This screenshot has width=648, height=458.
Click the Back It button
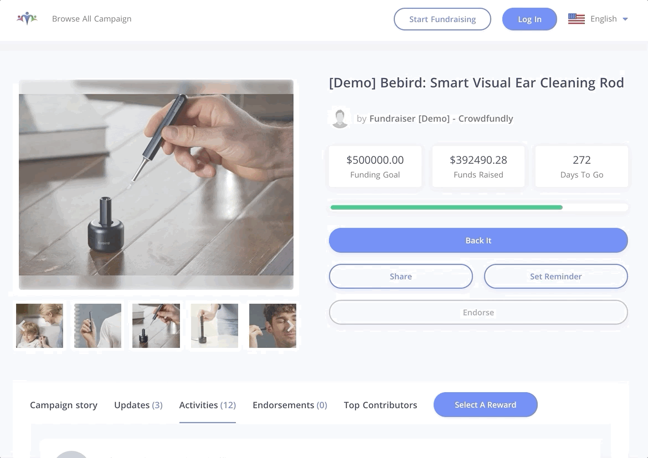click(x=478, y=240)
